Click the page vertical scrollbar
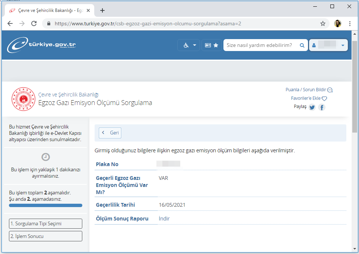Screen dimensions: 359x254 [x=354, y=93]
